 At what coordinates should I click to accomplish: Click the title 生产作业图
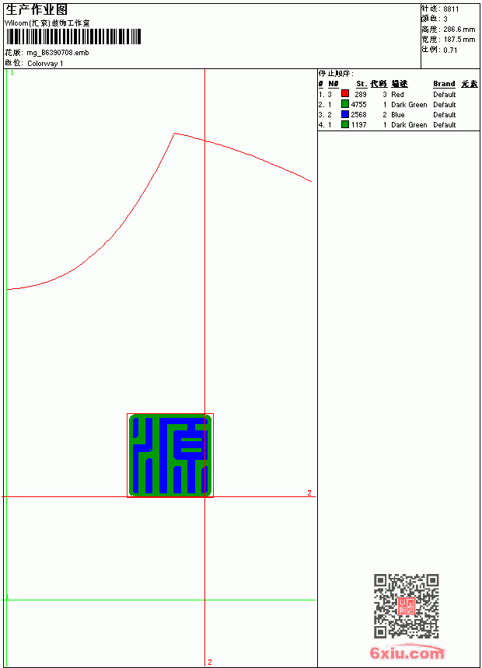(37, 10)
